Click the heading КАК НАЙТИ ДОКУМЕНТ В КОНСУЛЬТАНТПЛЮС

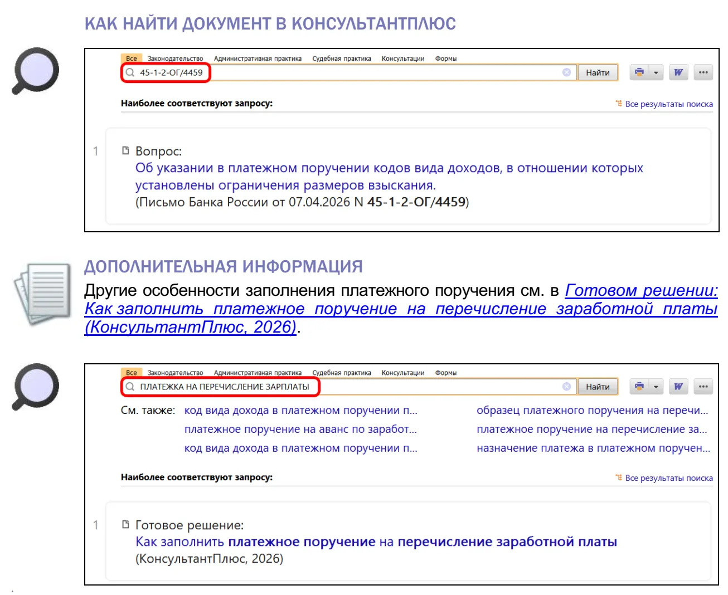270,23
